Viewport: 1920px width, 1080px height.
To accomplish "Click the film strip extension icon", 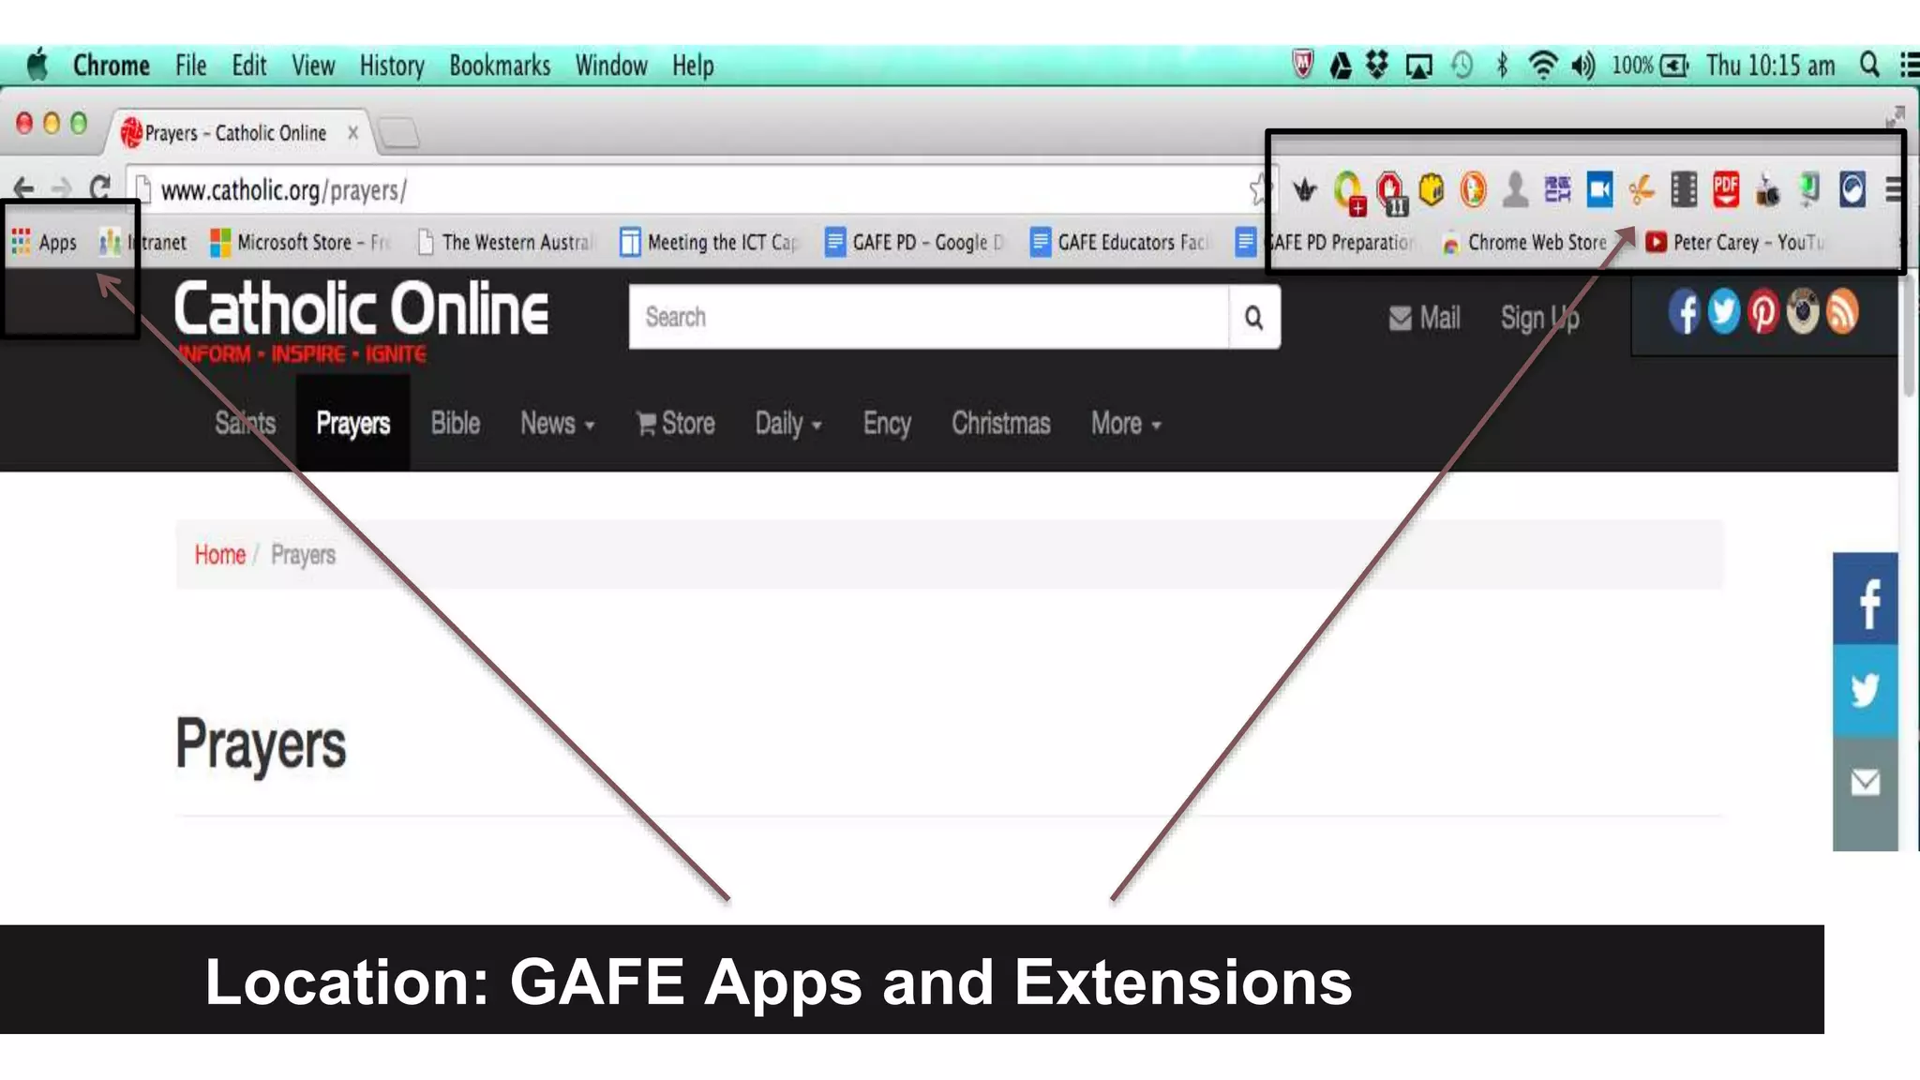I will point(1684,189).
